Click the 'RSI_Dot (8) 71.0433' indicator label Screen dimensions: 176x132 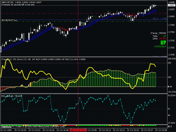pyautogui.click(x=12, y=96)
